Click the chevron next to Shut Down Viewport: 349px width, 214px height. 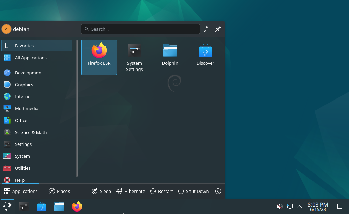click(218, 191)
